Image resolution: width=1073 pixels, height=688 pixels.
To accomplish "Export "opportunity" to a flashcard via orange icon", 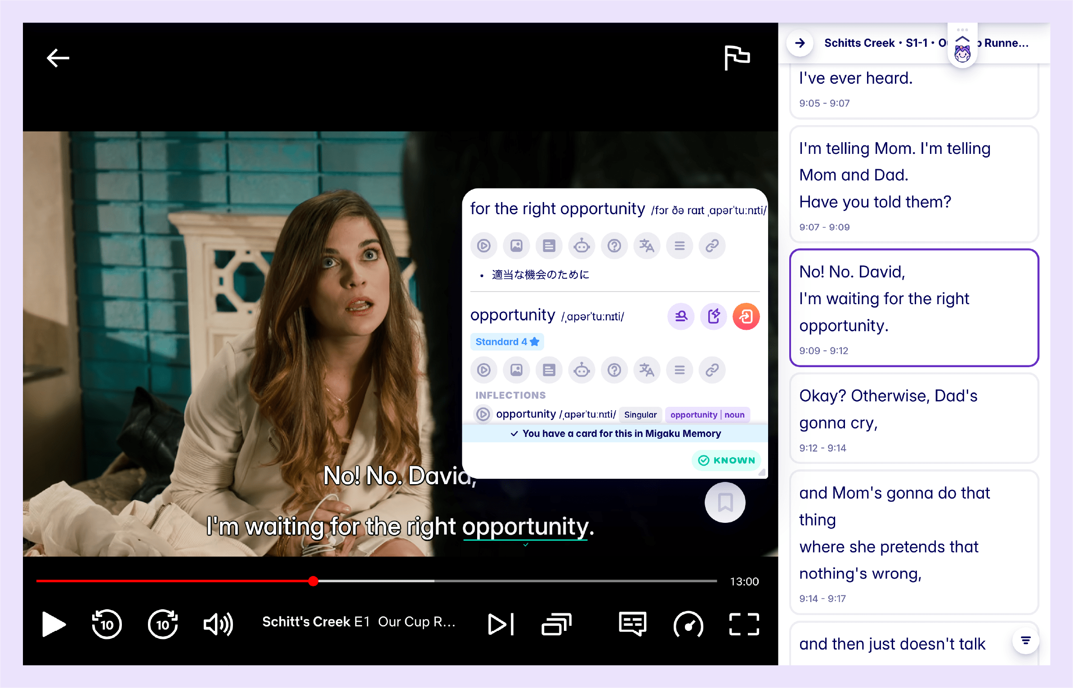I will tap(746, 316).
